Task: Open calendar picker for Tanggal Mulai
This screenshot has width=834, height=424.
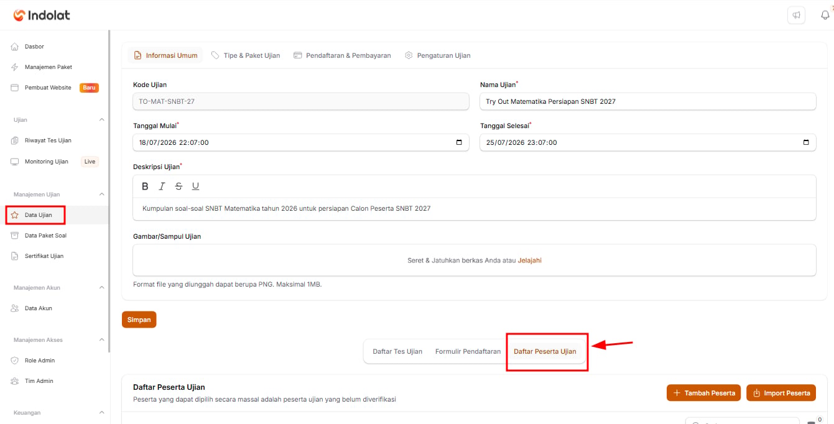Action: [459, 142]
